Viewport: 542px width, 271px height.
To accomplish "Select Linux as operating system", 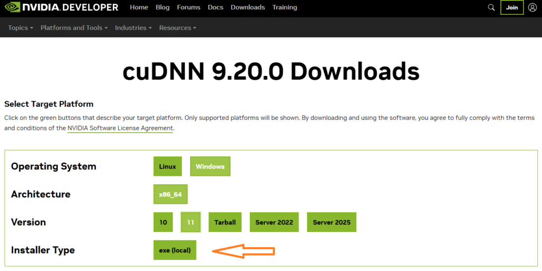I will coord(168,166).
